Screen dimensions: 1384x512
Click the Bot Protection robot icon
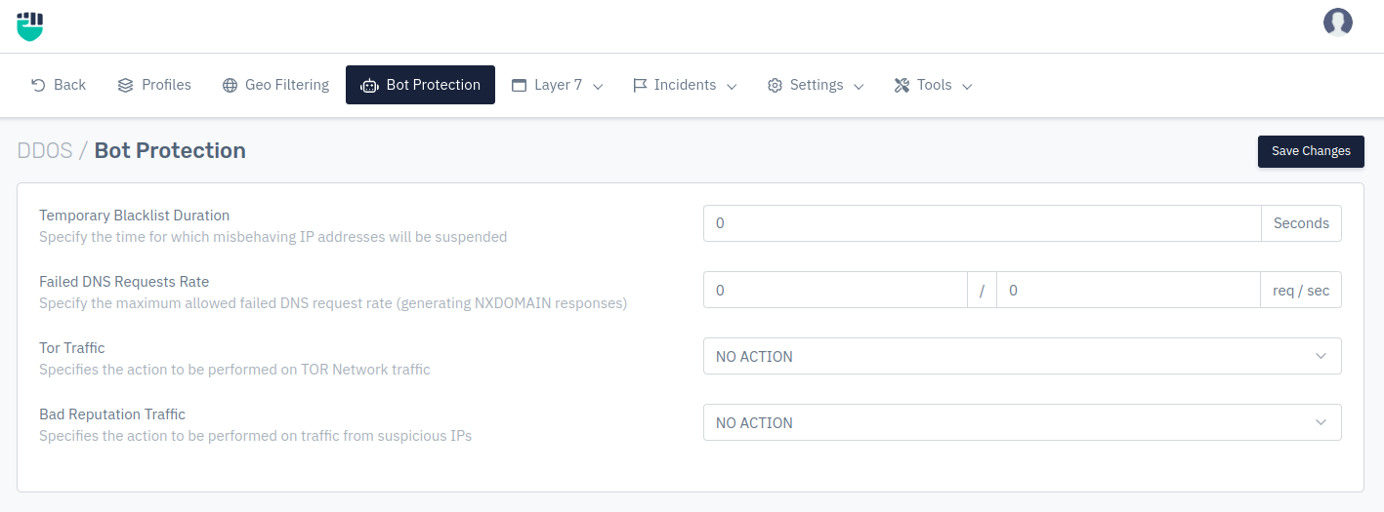point(369,85)
